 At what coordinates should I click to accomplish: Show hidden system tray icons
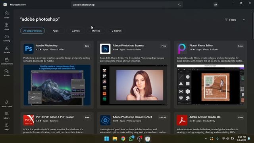(x=206, y=139)
